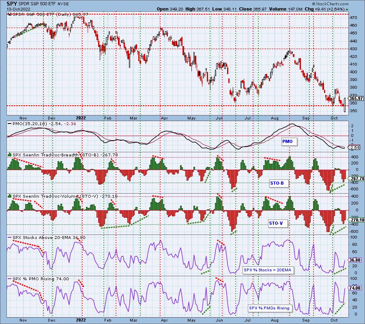Screen dimensions: 365x324
Task: Click the -267.78 value flag
Action: tap(356, 179)
